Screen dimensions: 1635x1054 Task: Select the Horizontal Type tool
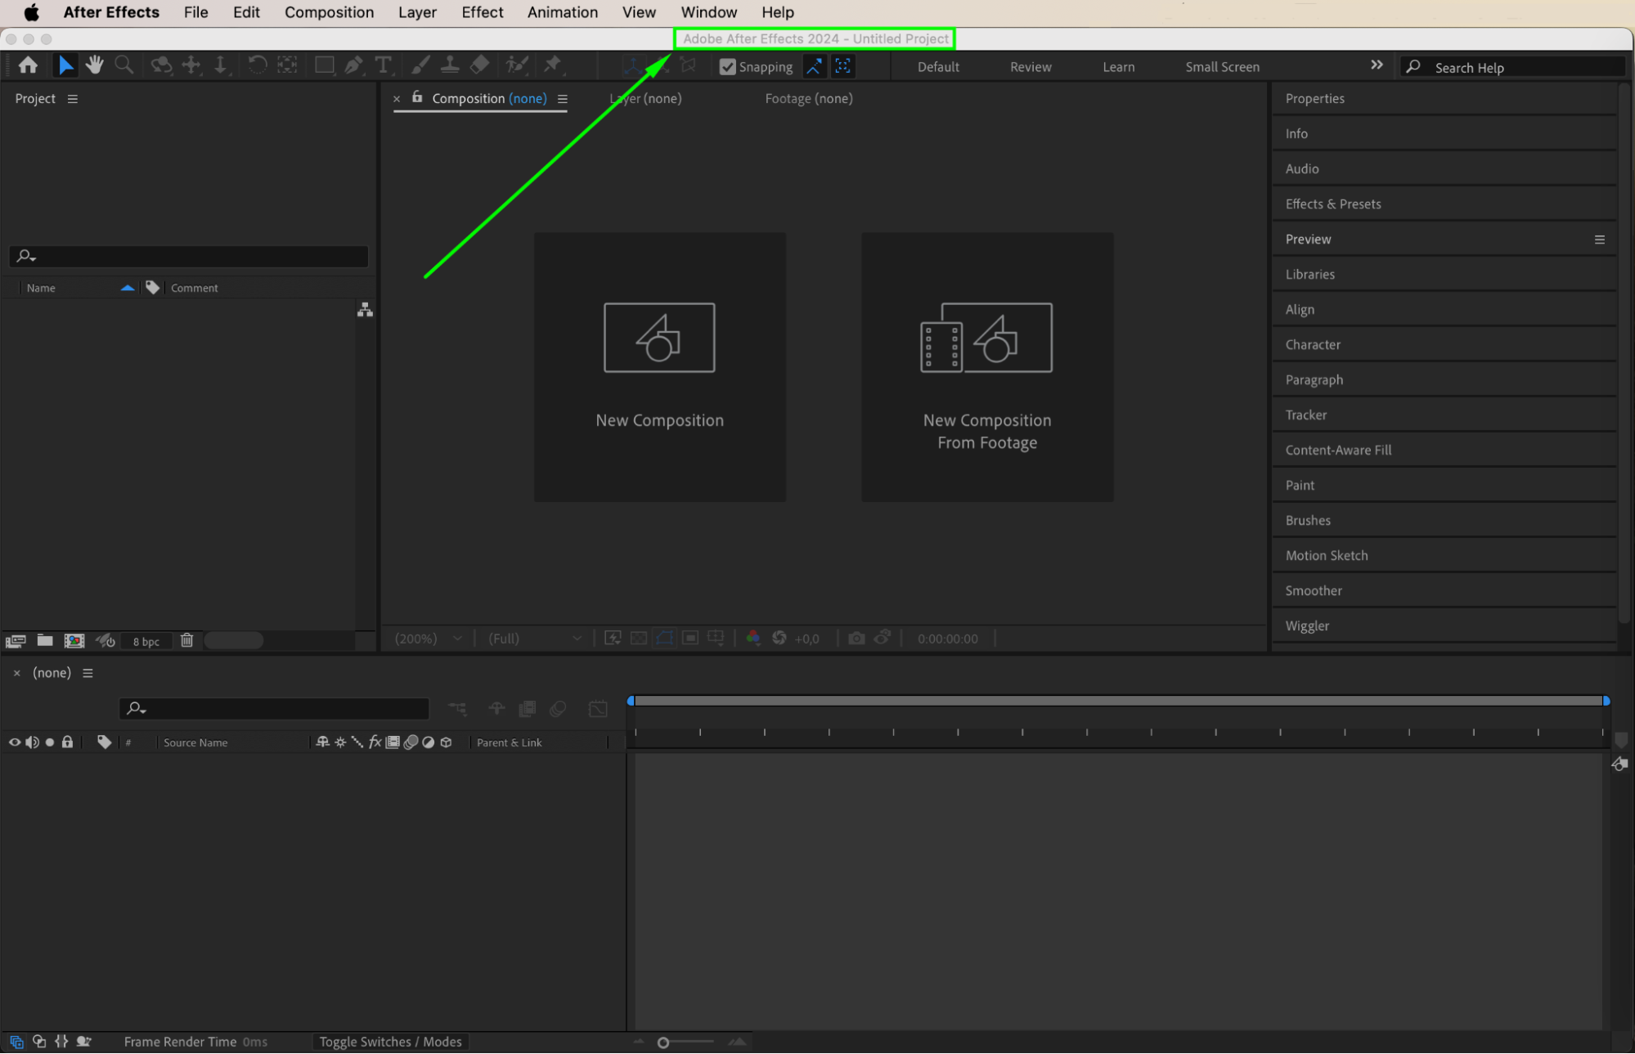click(383, 65)
